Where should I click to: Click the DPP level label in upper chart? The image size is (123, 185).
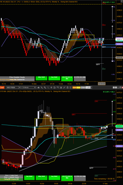pos(104,47)
